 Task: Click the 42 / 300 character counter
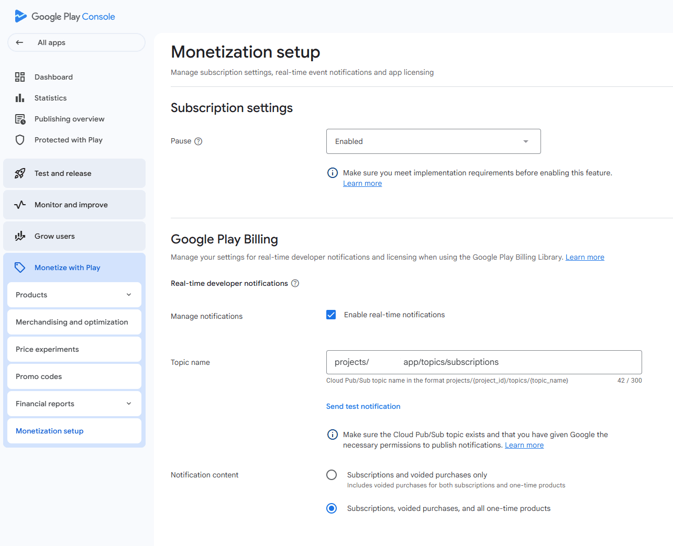[630, 381]
